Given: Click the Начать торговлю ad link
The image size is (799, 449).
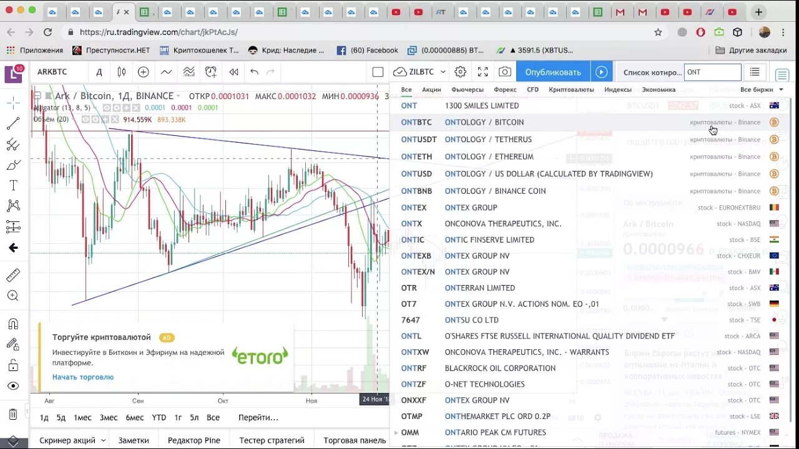Looking at the screenshot, I should click(x=83, y=377).
